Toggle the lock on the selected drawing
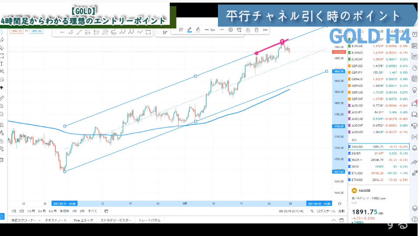This screenshot has height=236, width=418. (248, 30)
